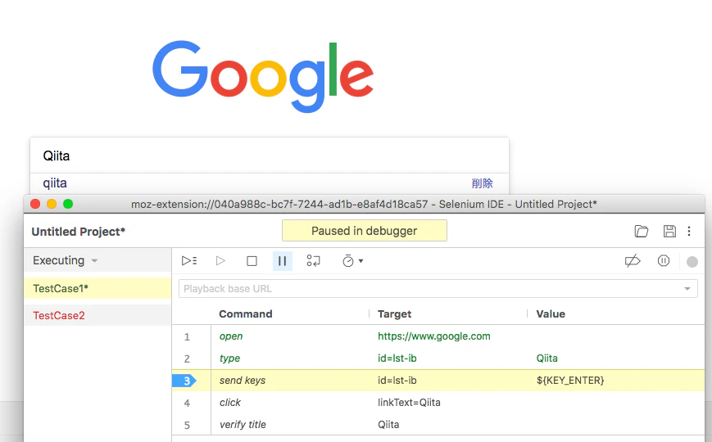
Task: Save project with floppy disk icon
Action: tap(669, 231)
